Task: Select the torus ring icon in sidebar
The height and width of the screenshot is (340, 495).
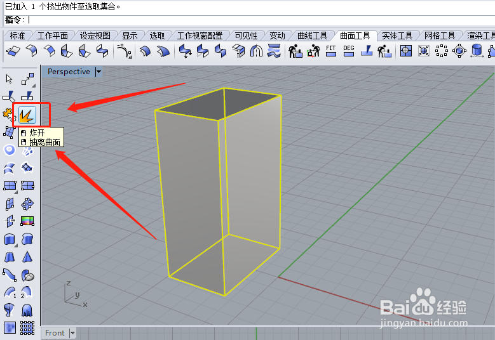Action: click(10, 150)
